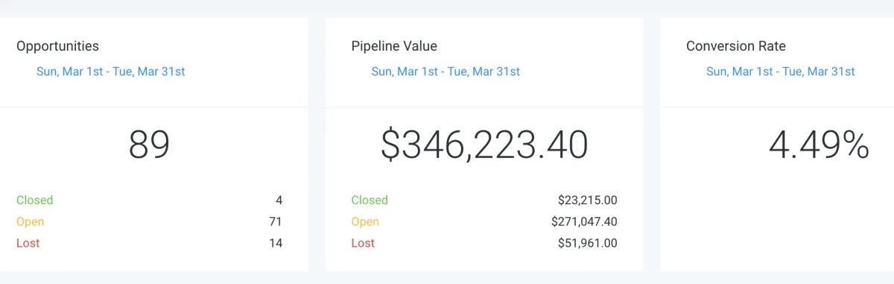Click the Conversion Rate card title

coord(736,46)
